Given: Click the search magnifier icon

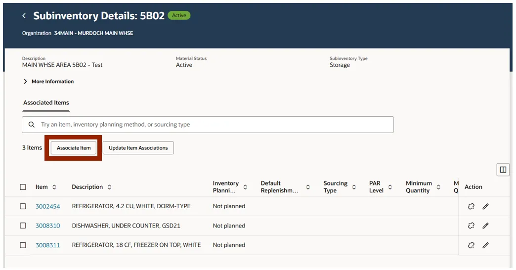Looking at the screenshot, I should pos(31,125).
